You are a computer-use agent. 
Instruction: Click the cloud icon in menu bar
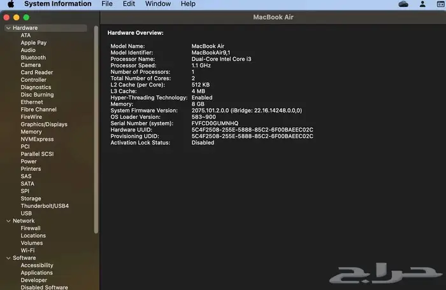[403, 4]
